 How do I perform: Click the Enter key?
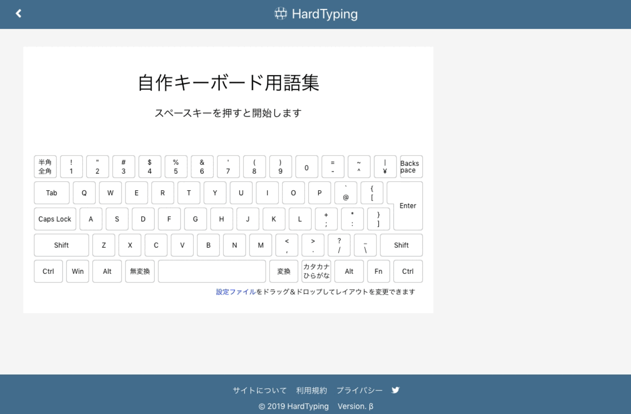[408, 206]
